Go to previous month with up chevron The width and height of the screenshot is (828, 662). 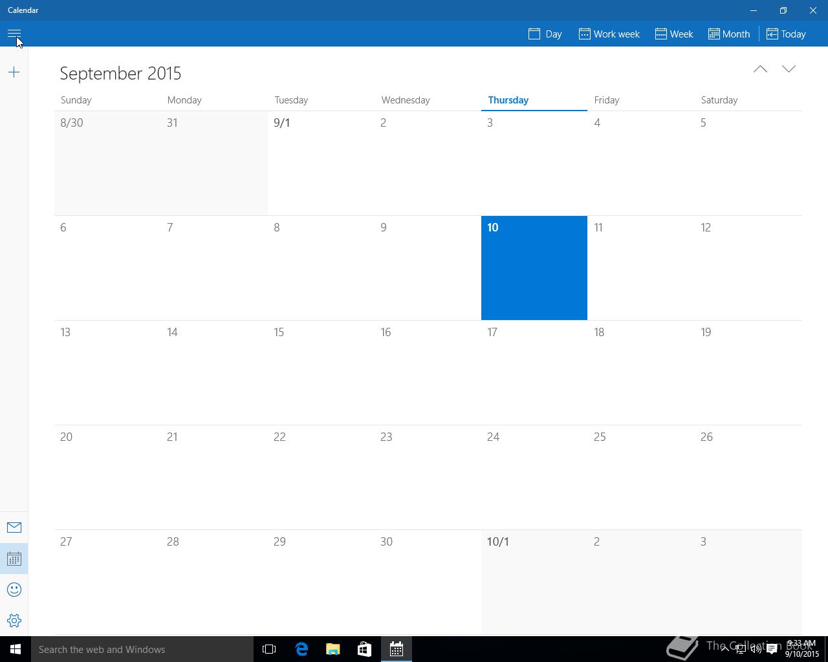coord(760,69)
